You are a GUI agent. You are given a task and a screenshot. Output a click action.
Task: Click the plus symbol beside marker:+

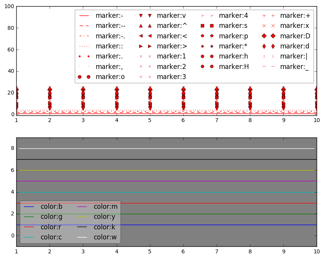[x=264, y=16]
